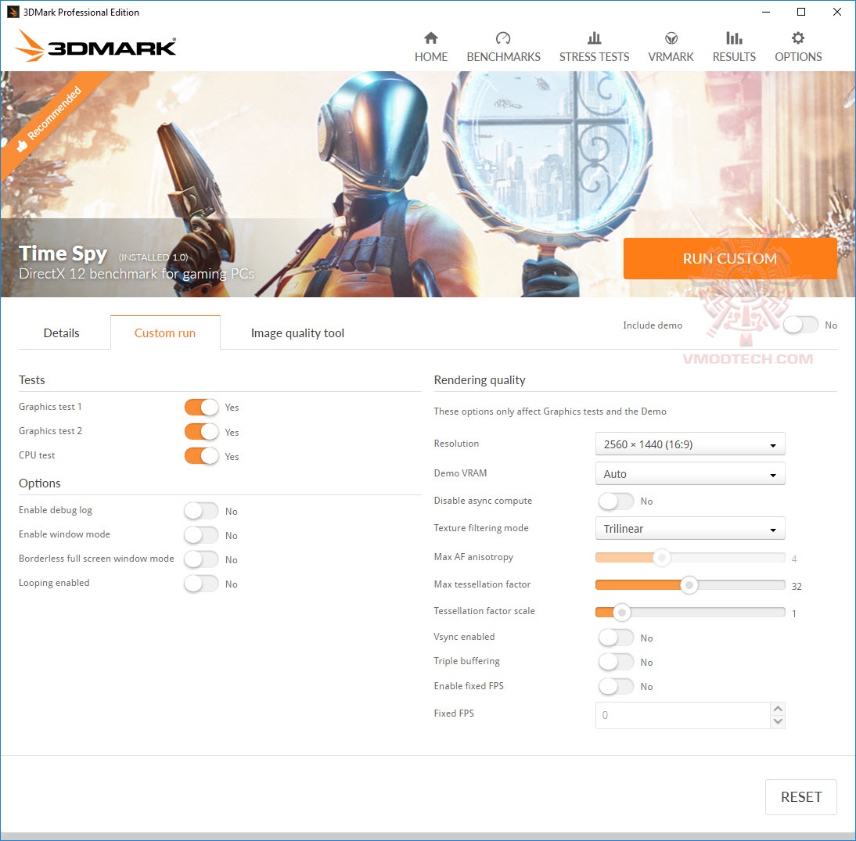The image size is (856, 841).
Task: Click the Time Spy banner title
Action: pos(63,253)
